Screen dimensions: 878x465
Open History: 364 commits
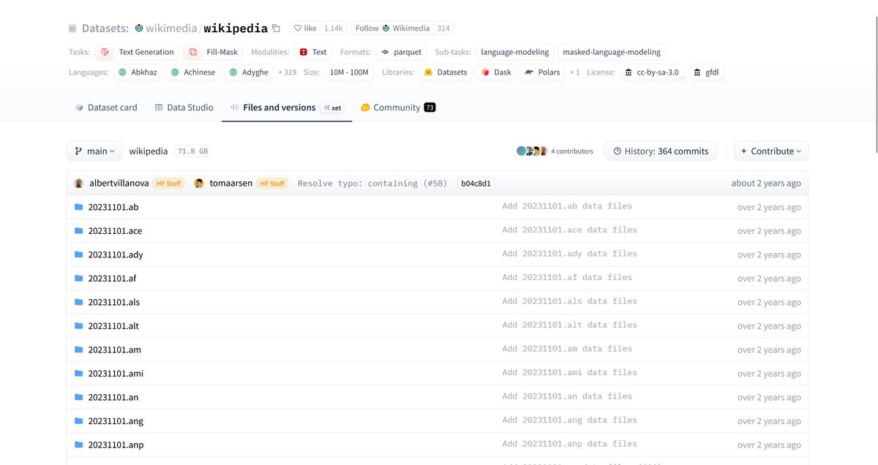pyautogui.click(x=660, y=151)
